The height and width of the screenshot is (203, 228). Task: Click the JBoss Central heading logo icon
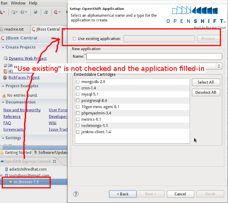coord(3,38)
